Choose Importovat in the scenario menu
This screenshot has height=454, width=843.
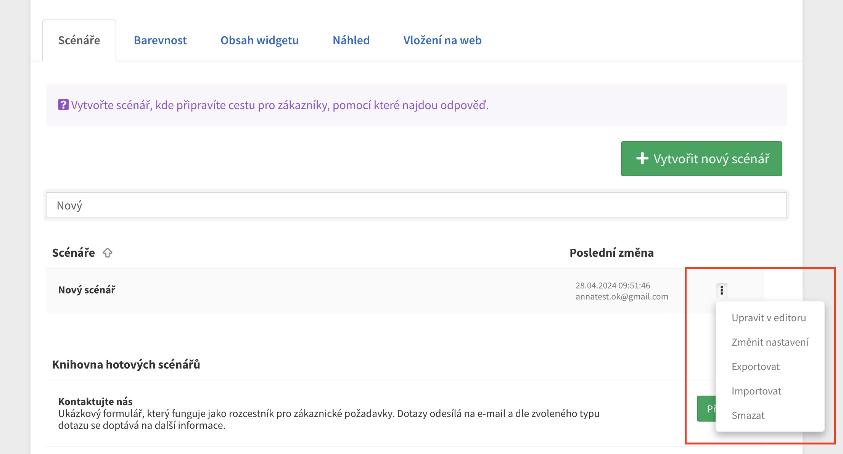756,391
